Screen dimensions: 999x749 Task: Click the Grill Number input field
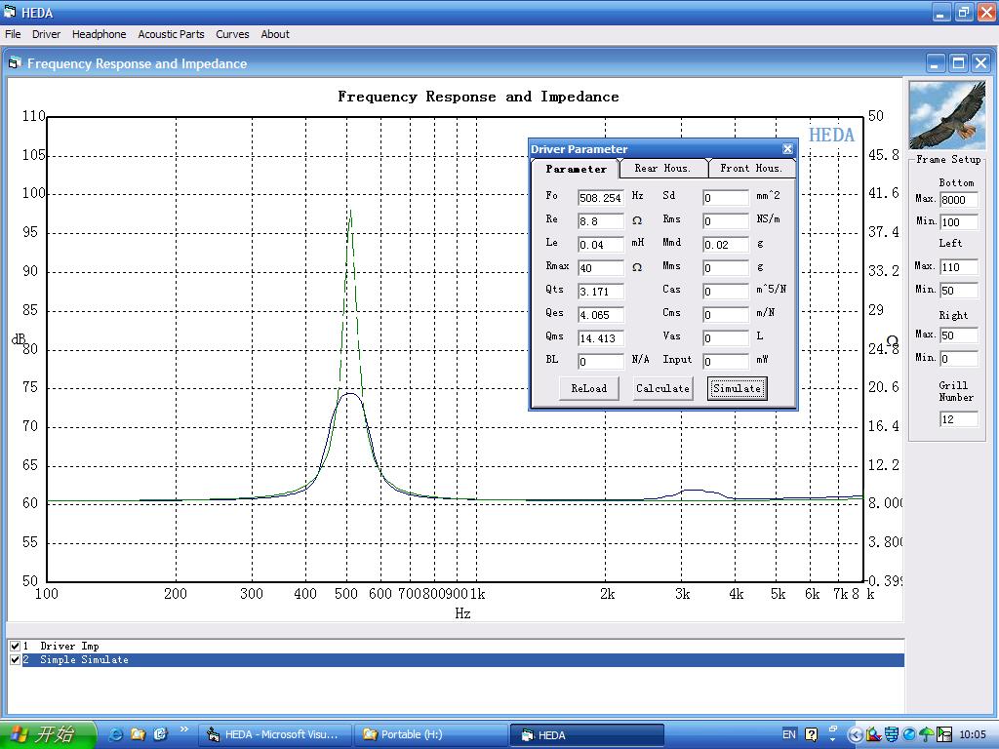(958, 419)
